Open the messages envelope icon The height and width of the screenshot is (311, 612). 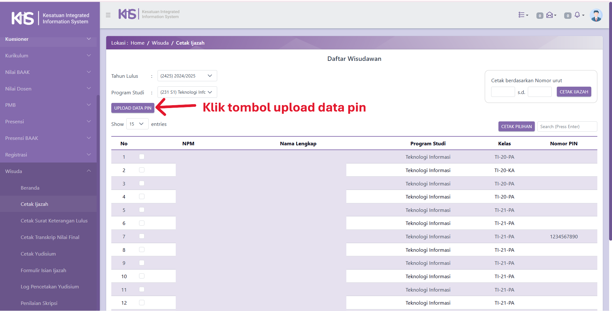click(550, 15)
